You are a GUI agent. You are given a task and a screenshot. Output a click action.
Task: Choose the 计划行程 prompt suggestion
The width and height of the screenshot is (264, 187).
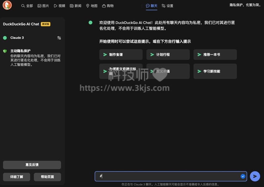168,55
